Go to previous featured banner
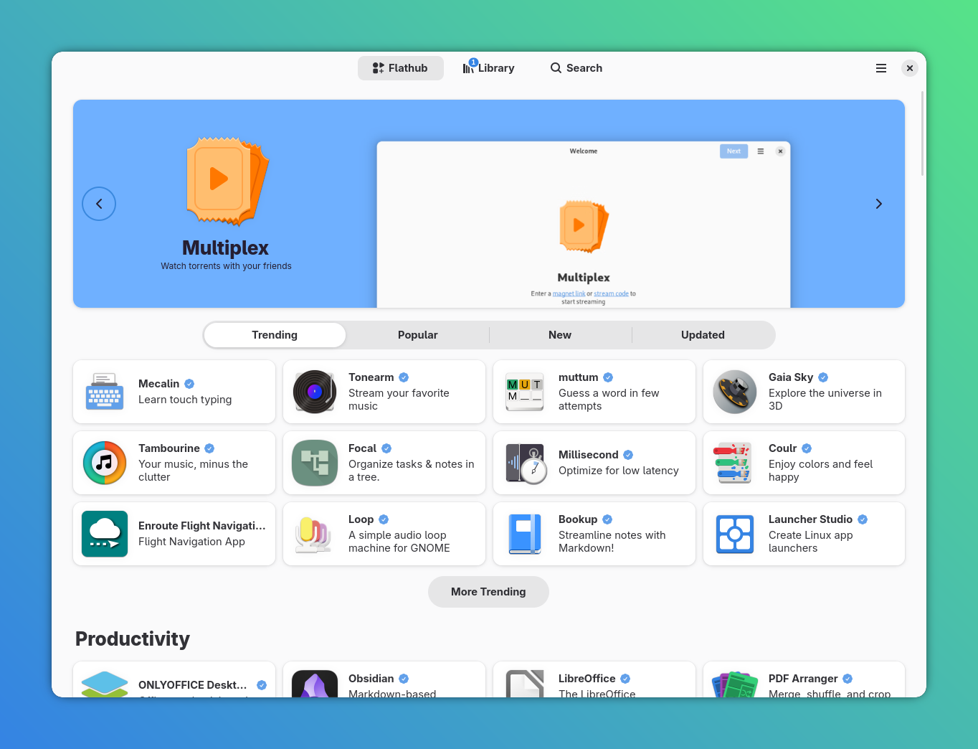This screenshot has width=978, height=749. pyautogui.click(x=99, y=204)
